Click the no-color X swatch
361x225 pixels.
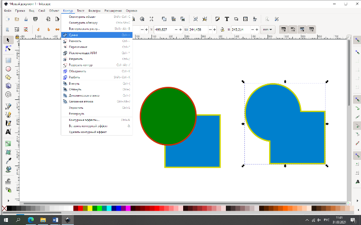(x=4, y=208)
